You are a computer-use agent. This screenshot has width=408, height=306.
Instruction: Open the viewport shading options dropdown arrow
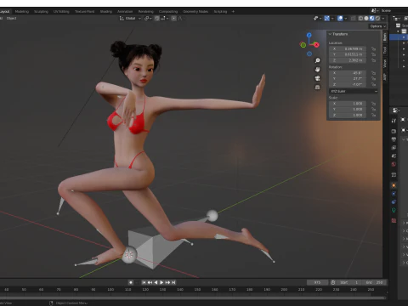pyautogui.click(x=383, y=19)
